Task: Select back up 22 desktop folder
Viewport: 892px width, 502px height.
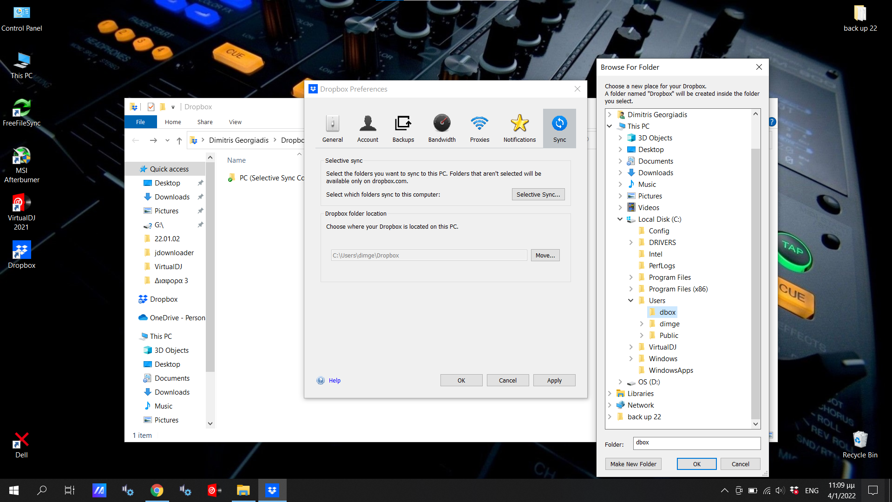Action: coord(860,19)
